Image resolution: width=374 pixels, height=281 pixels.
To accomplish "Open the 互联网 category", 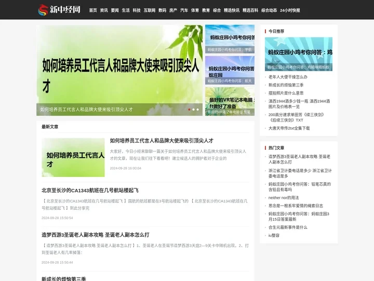I will pos(150,10).
